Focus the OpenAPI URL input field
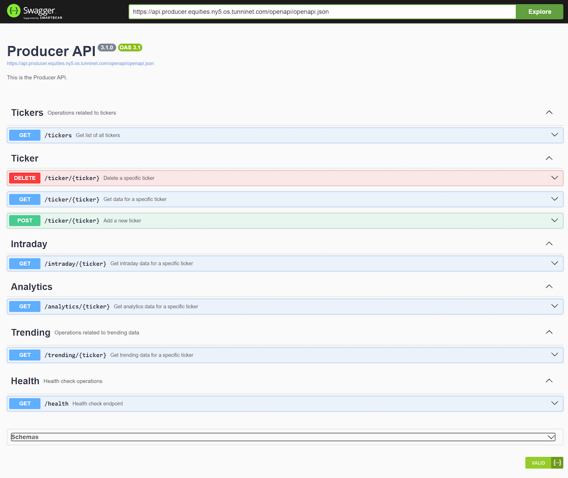 click(x=322, y=12)
